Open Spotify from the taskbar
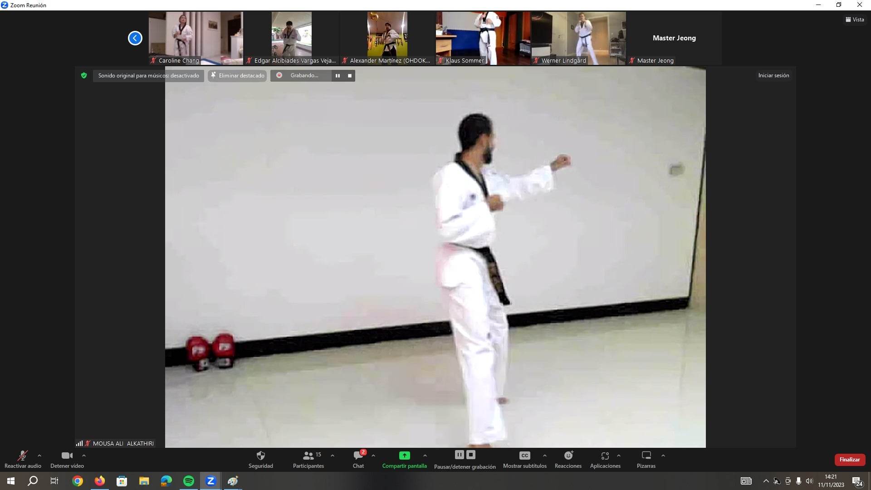The image size is (871, 490). tap(189, 481)
